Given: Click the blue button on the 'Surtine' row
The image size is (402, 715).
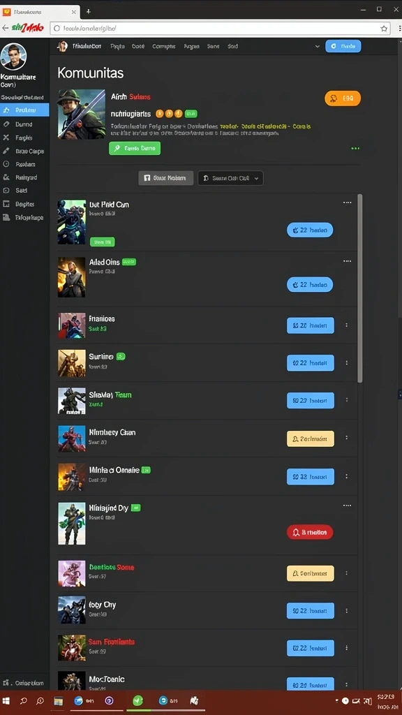Looking at the screenshot, I should pyautogui.click(x=311, y=363).
